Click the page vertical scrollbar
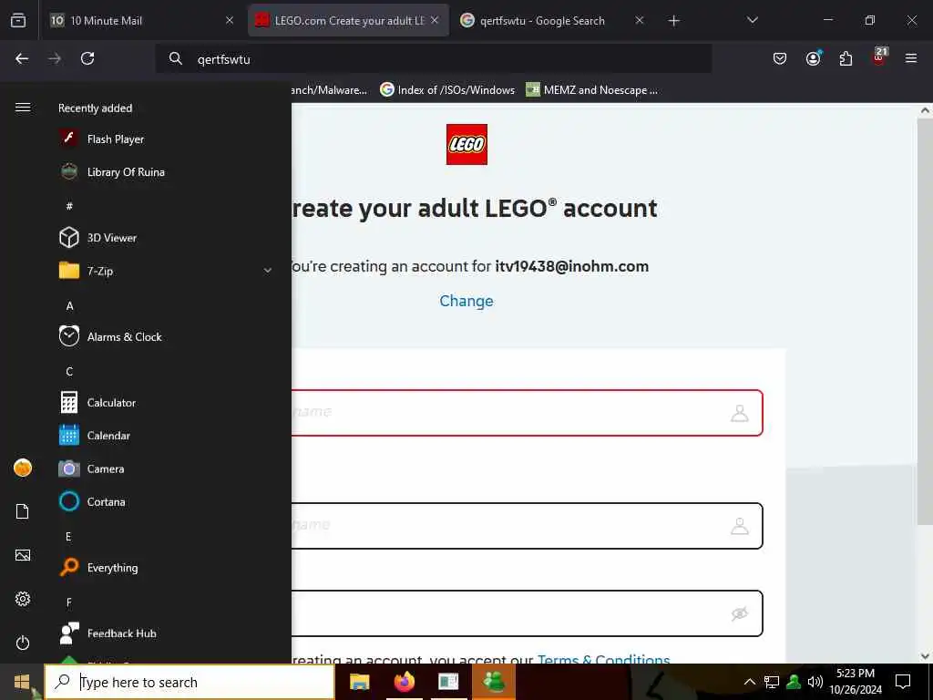933x700 pixels. pyautogui.click(x=925, y=322)
